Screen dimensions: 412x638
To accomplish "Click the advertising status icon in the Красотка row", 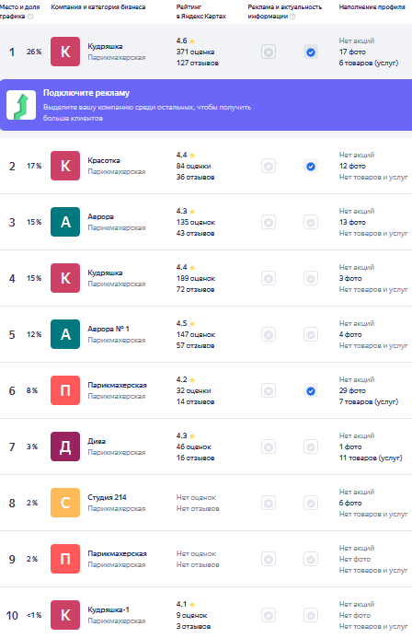I will coord(269,167).
